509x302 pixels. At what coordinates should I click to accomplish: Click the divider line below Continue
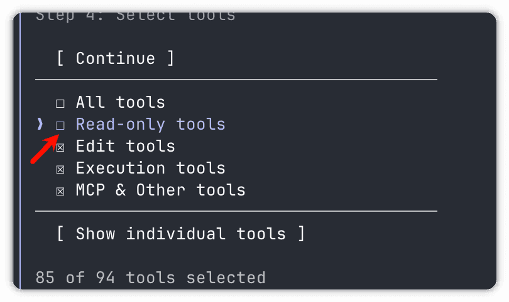pyautogui.click(x=236, y=80)
